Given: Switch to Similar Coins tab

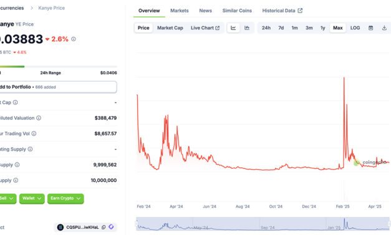Looking at the screenshot, I should [237, 11].
